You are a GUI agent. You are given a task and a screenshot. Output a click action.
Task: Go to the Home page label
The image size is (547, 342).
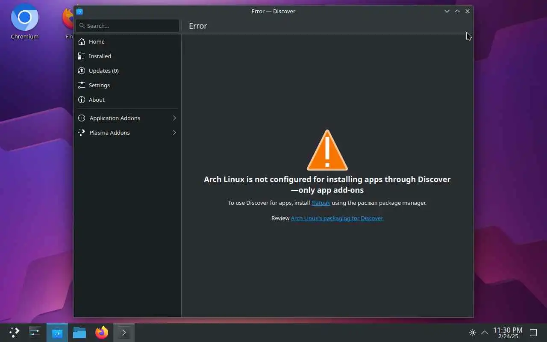click(x=97, y=41)
